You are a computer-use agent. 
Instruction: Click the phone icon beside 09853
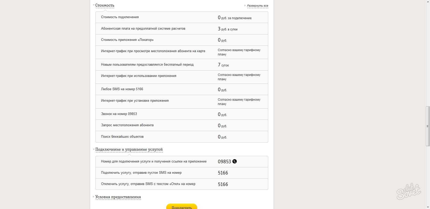234,161
